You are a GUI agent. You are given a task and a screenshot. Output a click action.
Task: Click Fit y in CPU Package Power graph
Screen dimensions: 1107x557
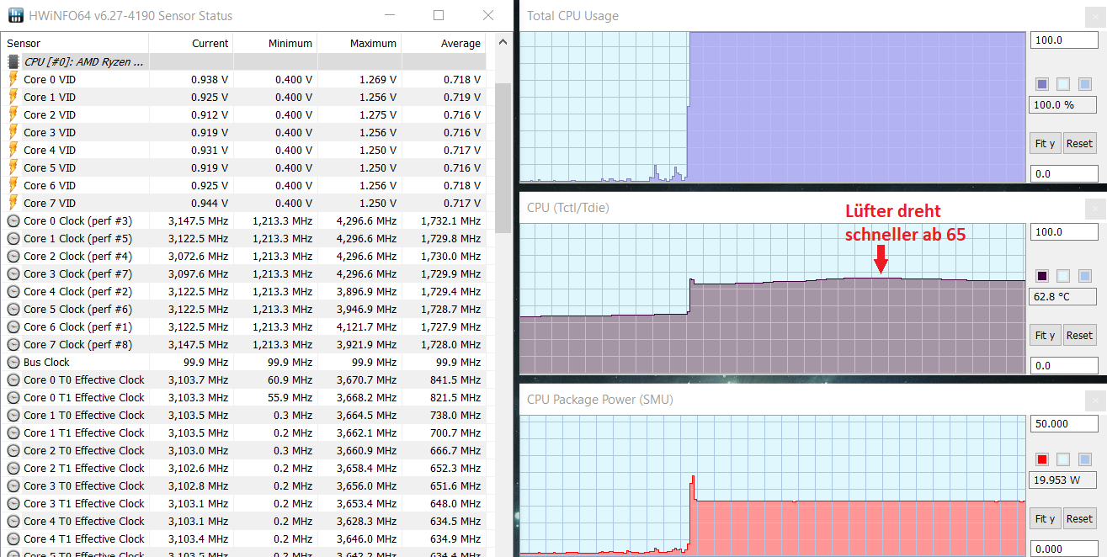click(1045, 518)
